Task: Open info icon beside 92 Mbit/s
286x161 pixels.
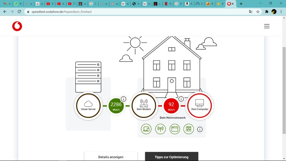Action: [181, 99]
